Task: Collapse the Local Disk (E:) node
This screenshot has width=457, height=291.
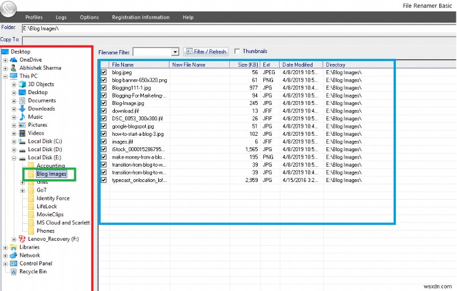Action: (14, 158)
